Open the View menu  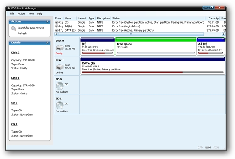[31, 14]
